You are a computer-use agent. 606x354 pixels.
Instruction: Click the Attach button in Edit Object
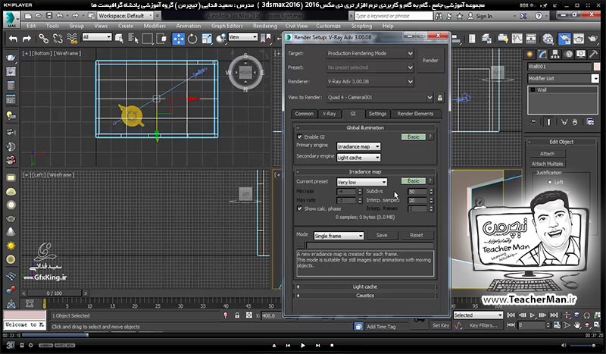click(547, 154)
